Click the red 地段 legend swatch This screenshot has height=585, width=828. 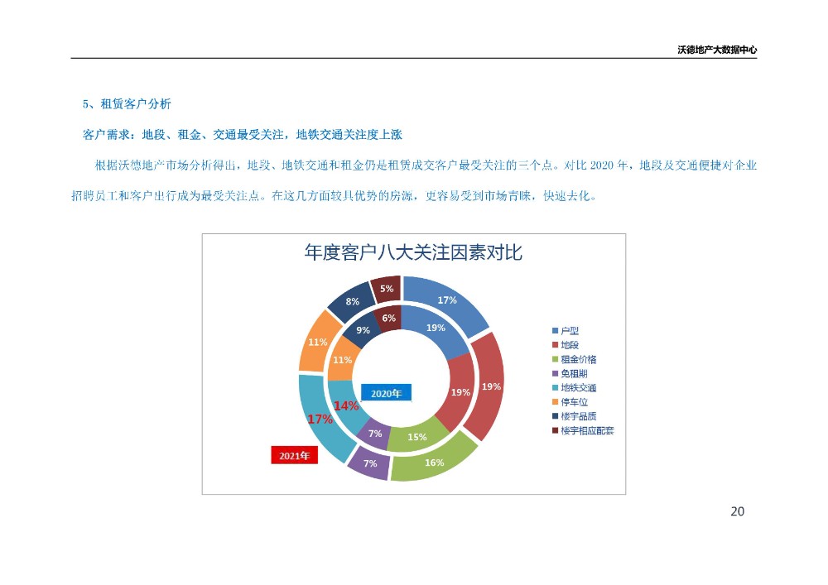coord(556,345)
